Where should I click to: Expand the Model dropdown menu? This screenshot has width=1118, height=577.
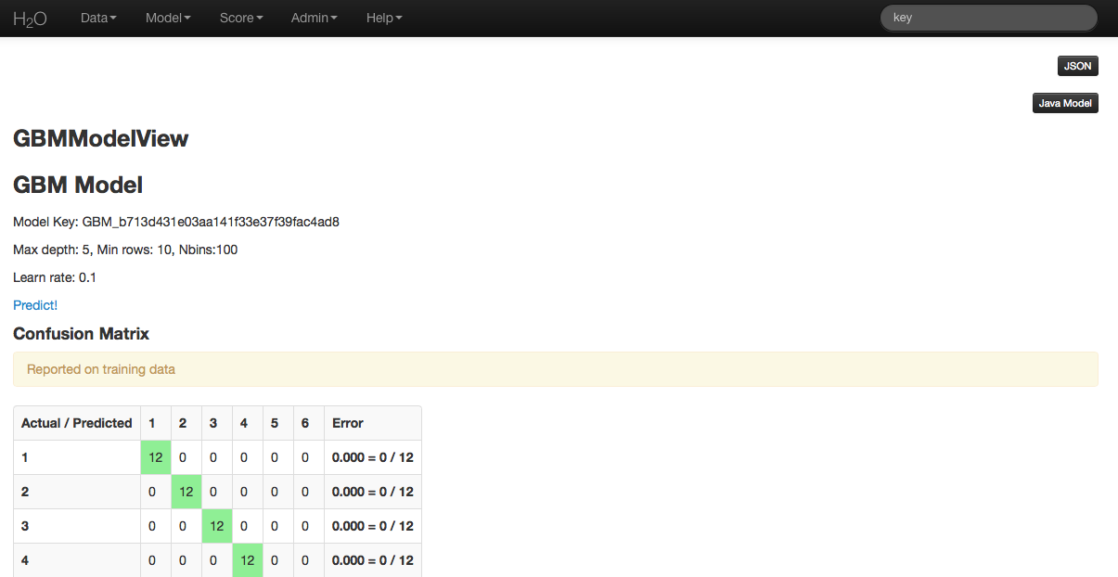tap(168, 18)
